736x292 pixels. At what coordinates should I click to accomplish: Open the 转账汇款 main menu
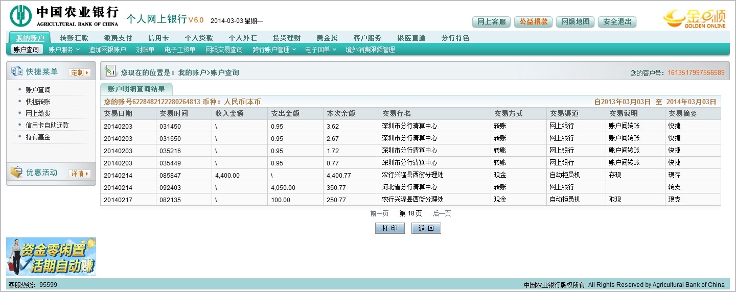74,38
